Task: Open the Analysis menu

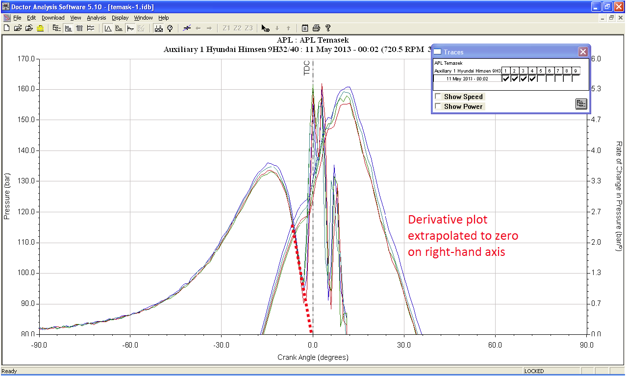Action: [x=96, y=18]
